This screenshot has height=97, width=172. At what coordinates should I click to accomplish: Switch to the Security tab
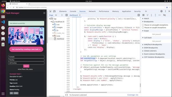tap(137, 11)
